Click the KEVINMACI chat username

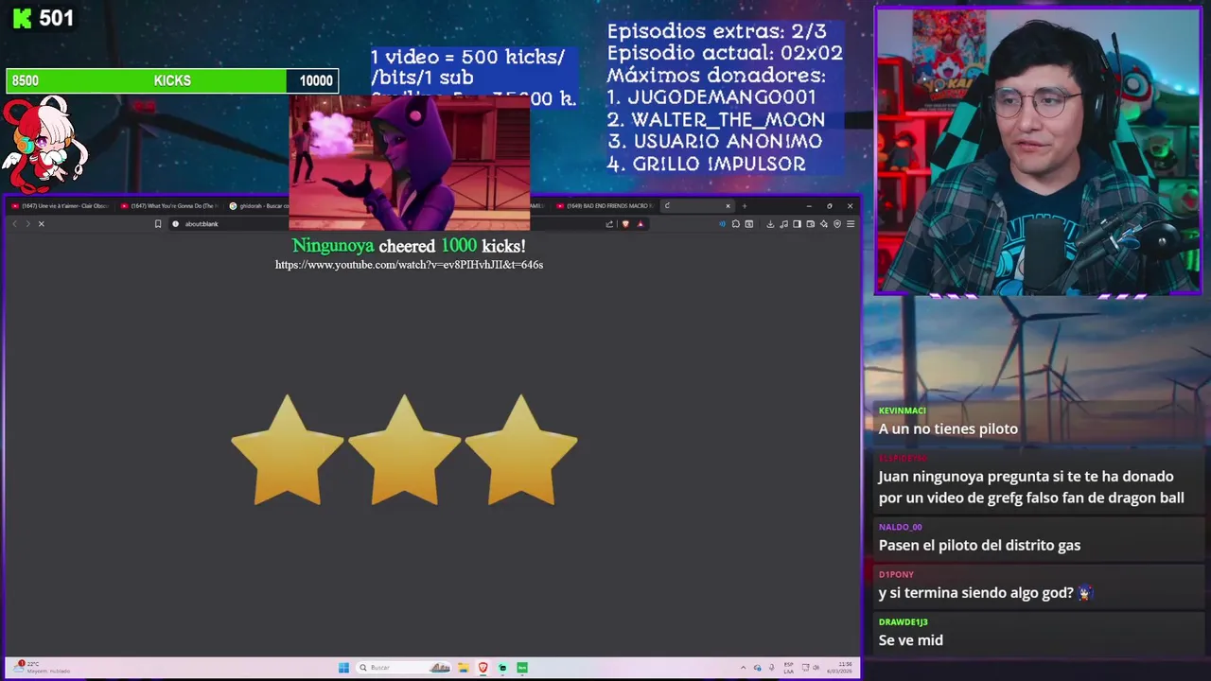click(x=902, y=410)
